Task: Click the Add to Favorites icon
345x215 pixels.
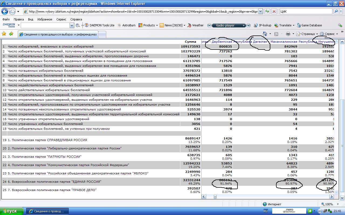Action: tap(11, 34)
